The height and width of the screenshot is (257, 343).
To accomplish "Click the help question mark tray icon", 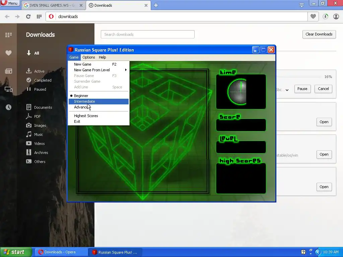I will 303,252.
